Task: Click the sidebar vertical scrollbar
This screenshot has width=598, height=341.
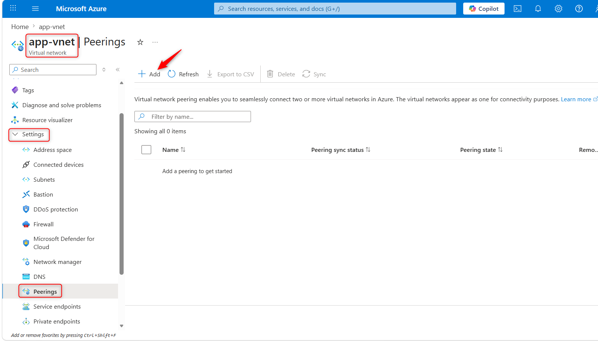Action: [121, 194]
